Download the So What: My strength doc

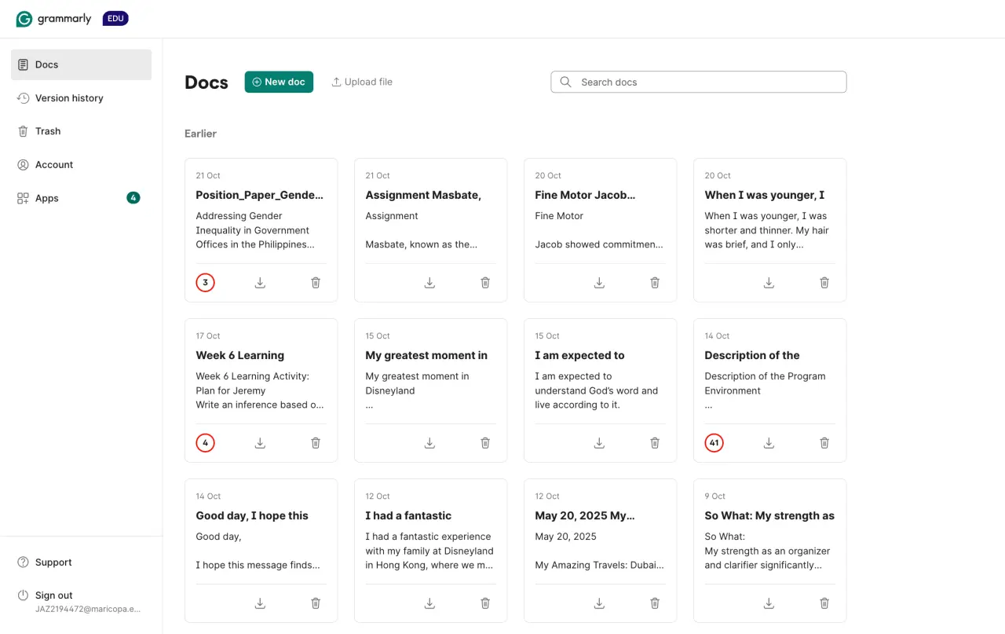(769, 603)
